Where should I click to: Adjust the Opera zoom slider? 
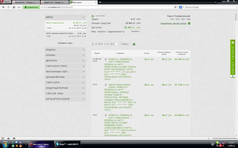219,138
